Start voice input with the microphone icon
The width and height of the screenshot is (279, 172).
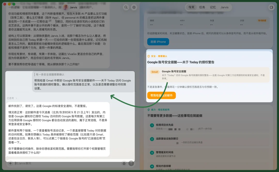pyautogui.click(x=124, y=163)
